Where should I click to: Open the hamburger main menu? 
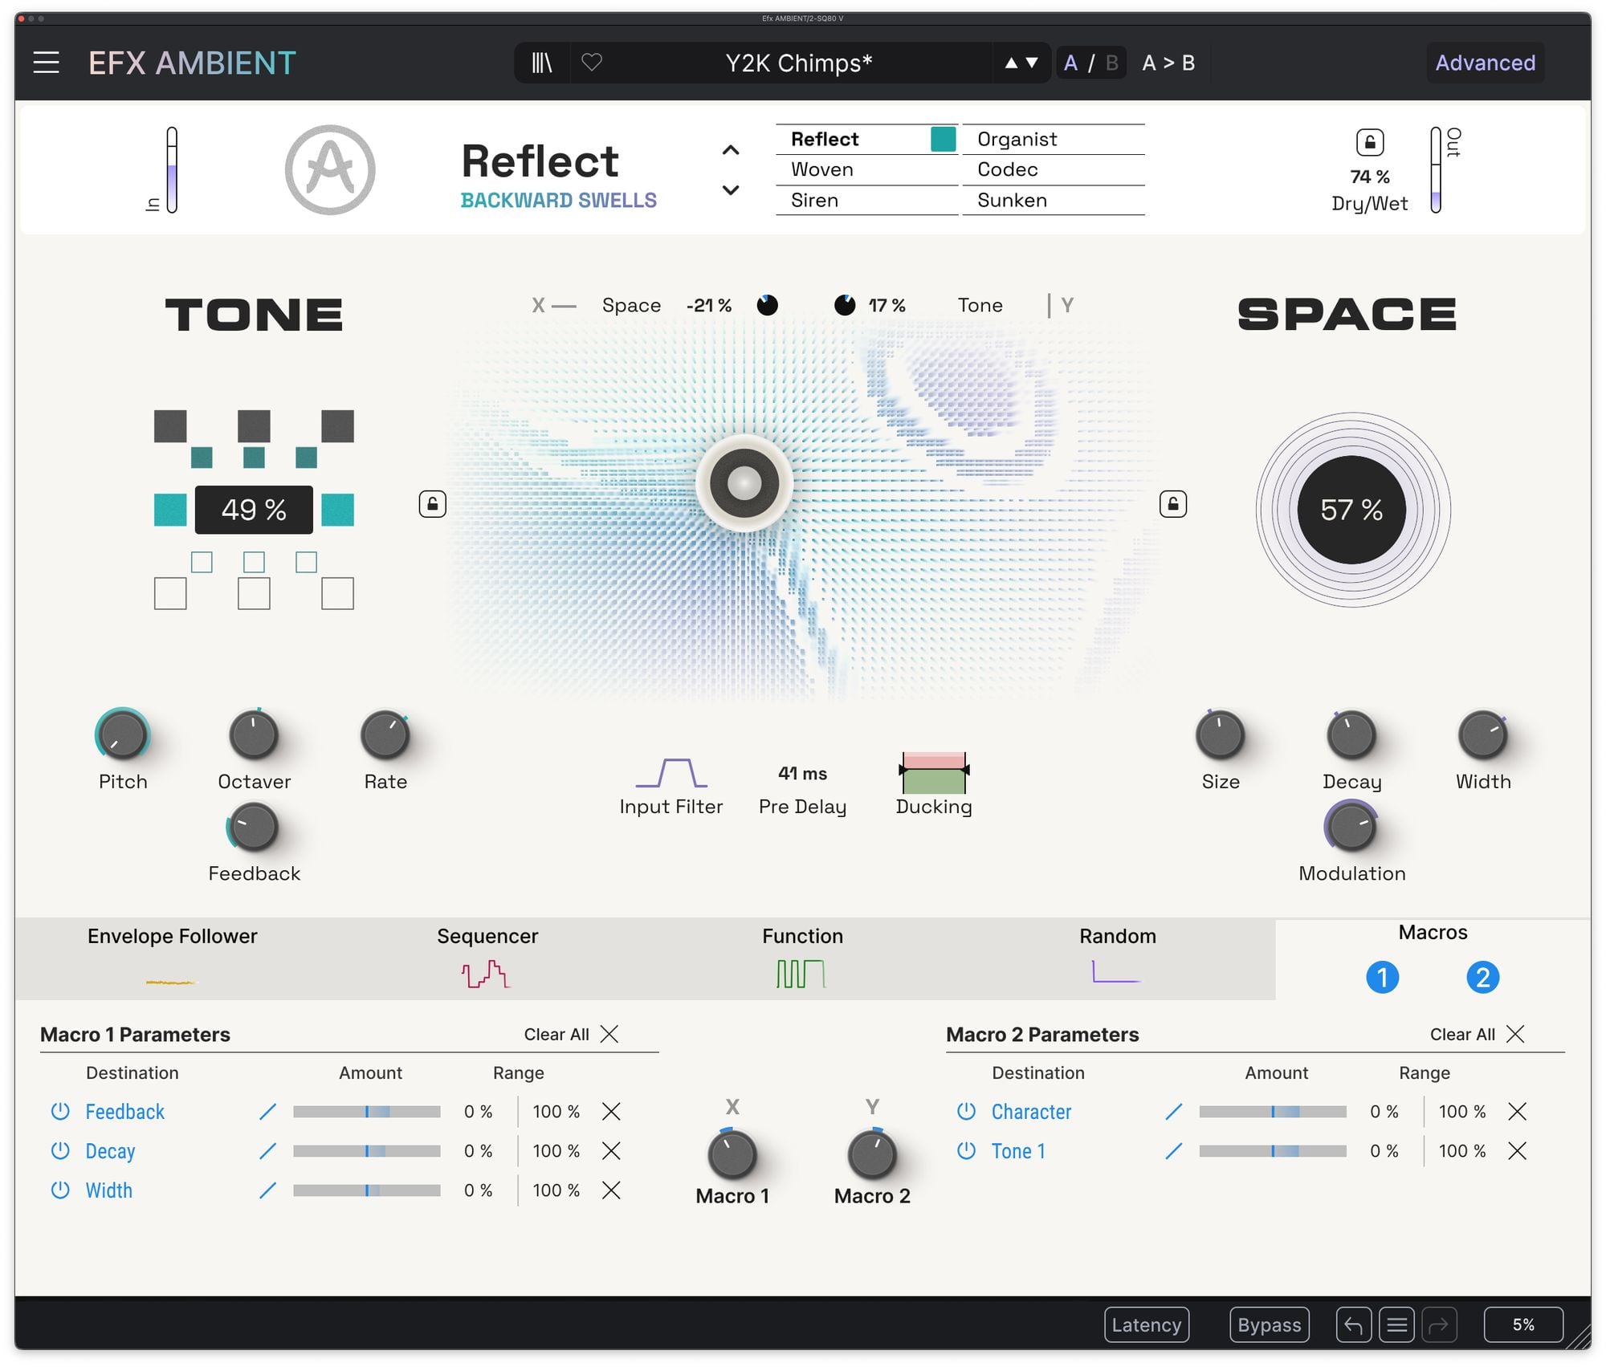click(46, 63)
